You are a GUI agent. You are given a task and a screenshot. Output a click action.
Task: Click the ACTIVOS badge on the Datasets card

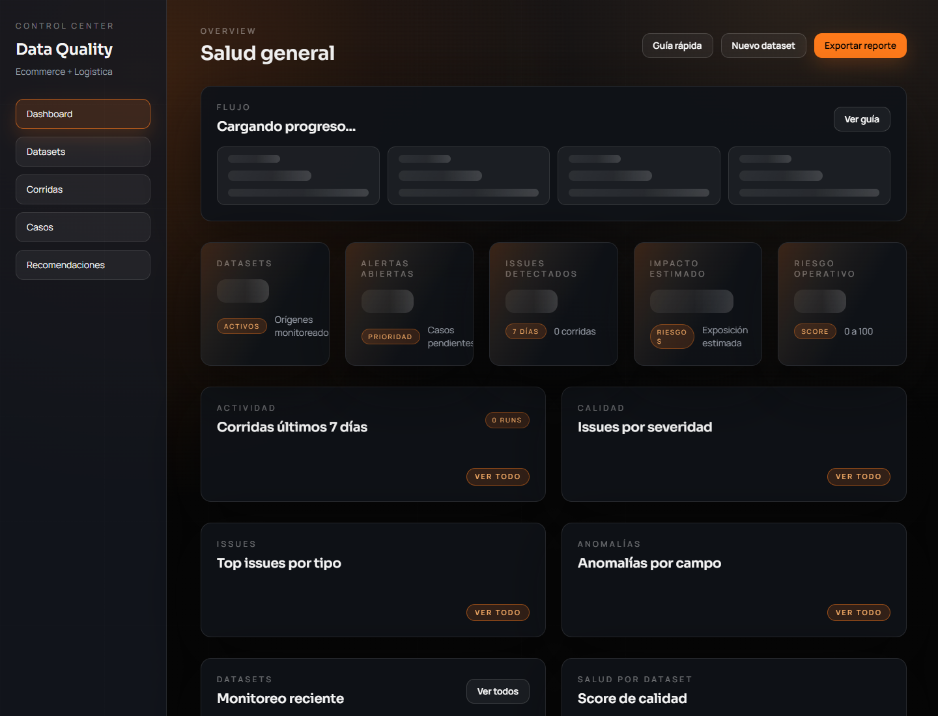[x=242, y=326]
